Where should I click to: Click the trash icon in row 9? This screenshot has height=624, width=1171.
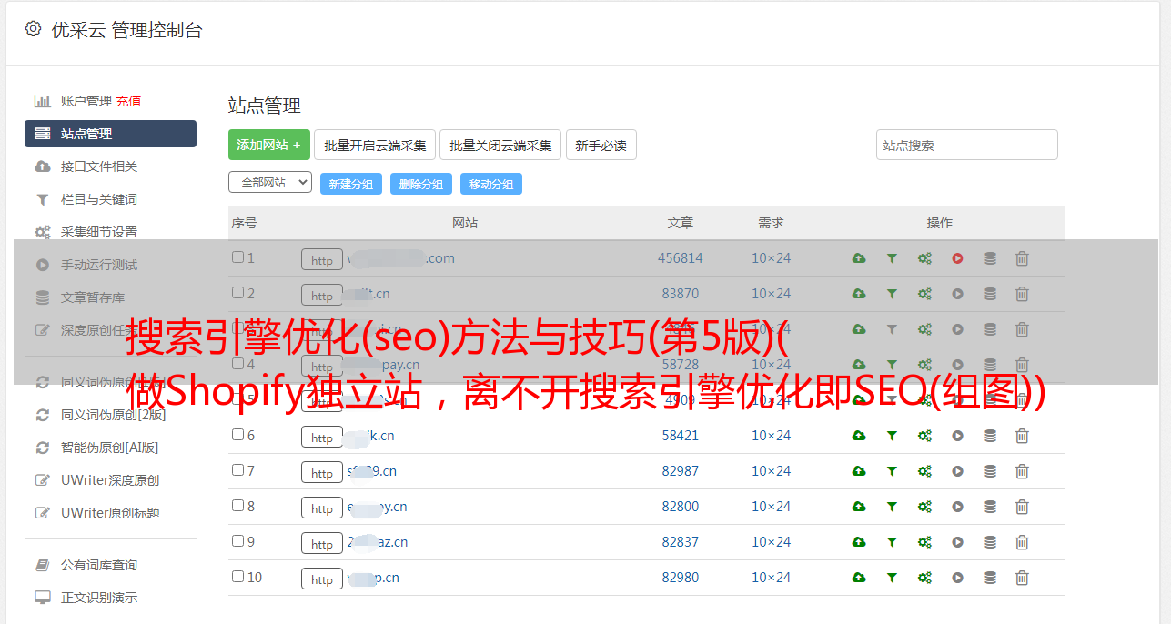(x=1022, y=542)
